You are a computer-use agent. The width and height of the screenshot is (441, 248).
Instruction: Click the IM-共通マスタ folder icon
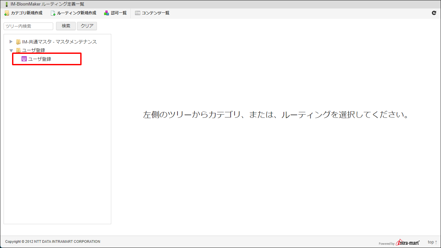point(18,42)
